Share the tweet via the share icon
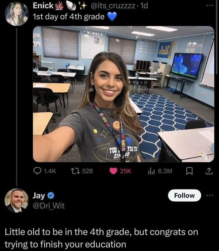The height and width of the screenshot is (251, 219). click(x=209, y=171)
